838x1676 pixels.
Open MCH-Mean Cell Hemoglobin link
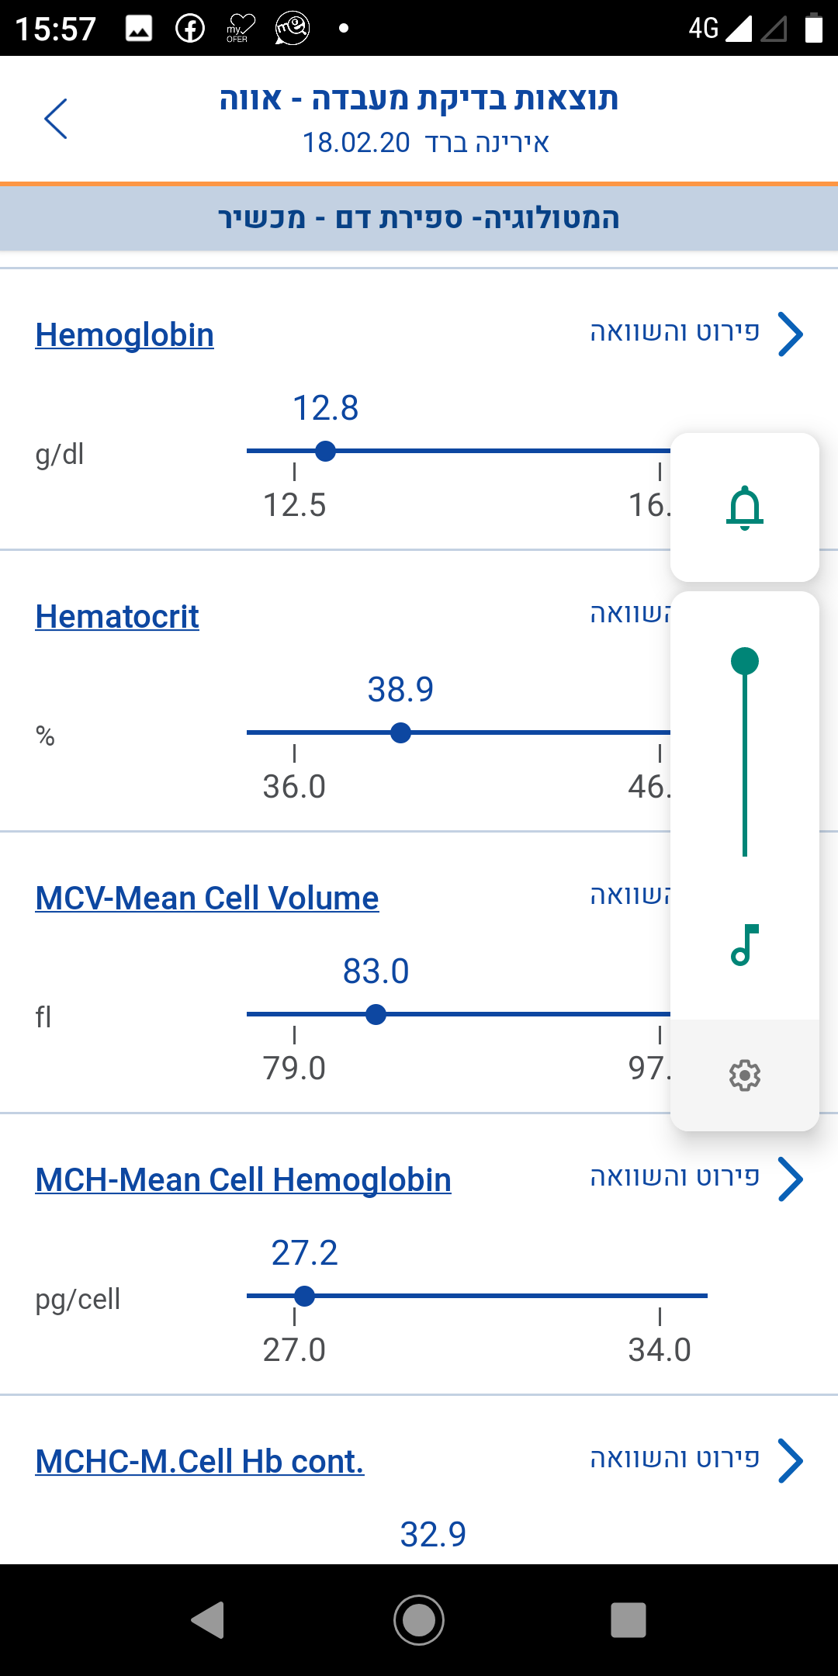[x=244, y=1180]
